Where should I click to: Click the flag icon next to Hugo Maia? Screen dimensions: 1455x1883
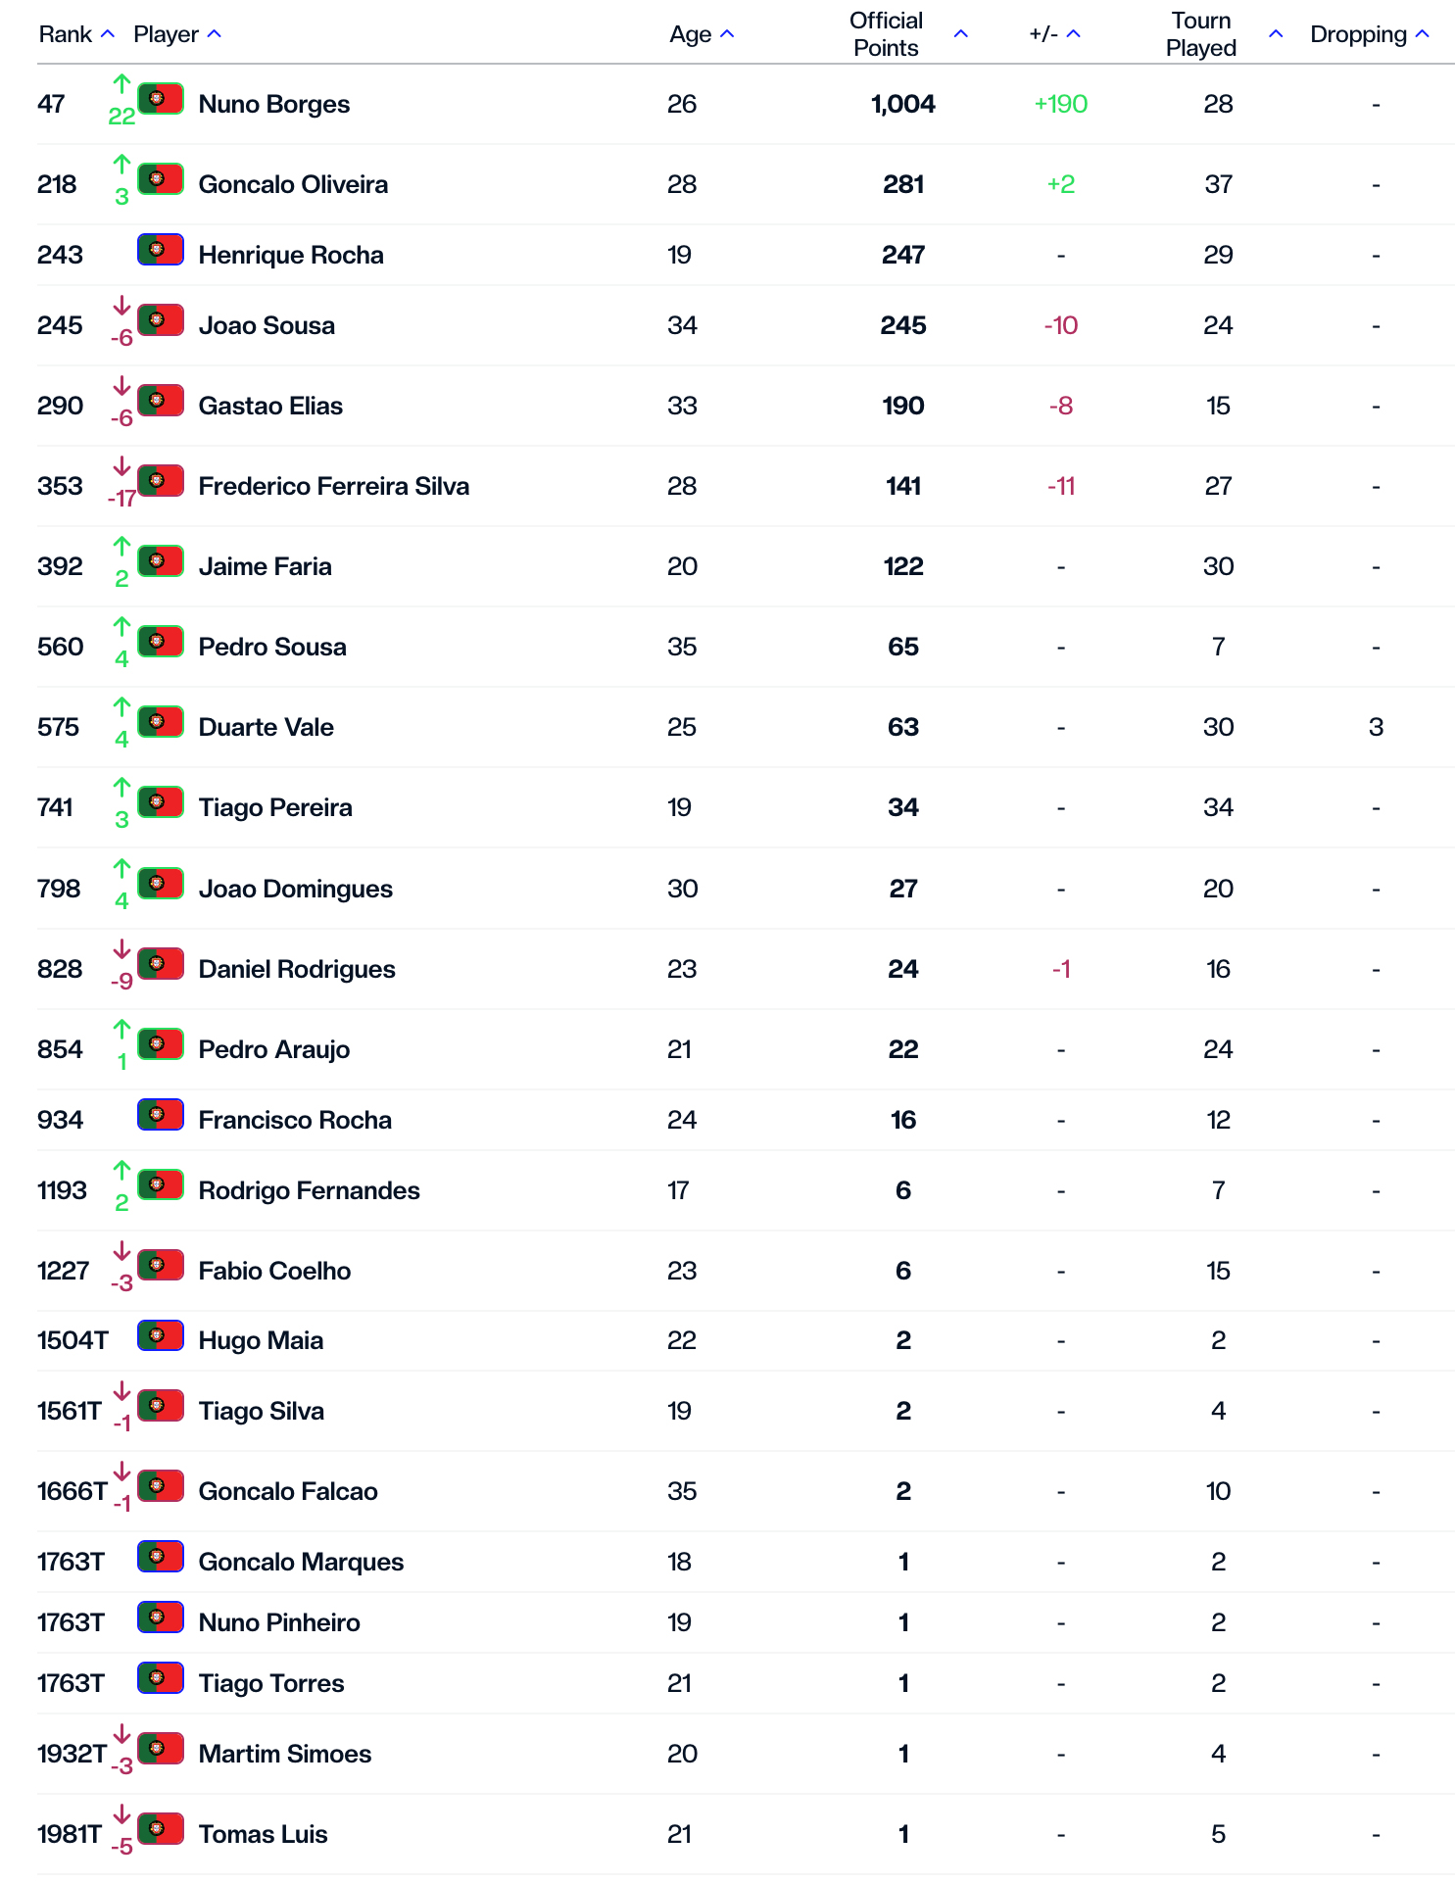161,1335
